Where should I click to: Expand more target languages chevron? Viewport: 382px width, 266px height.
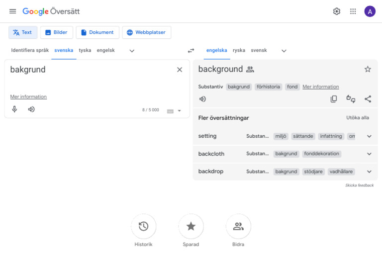tap(284, 51)
